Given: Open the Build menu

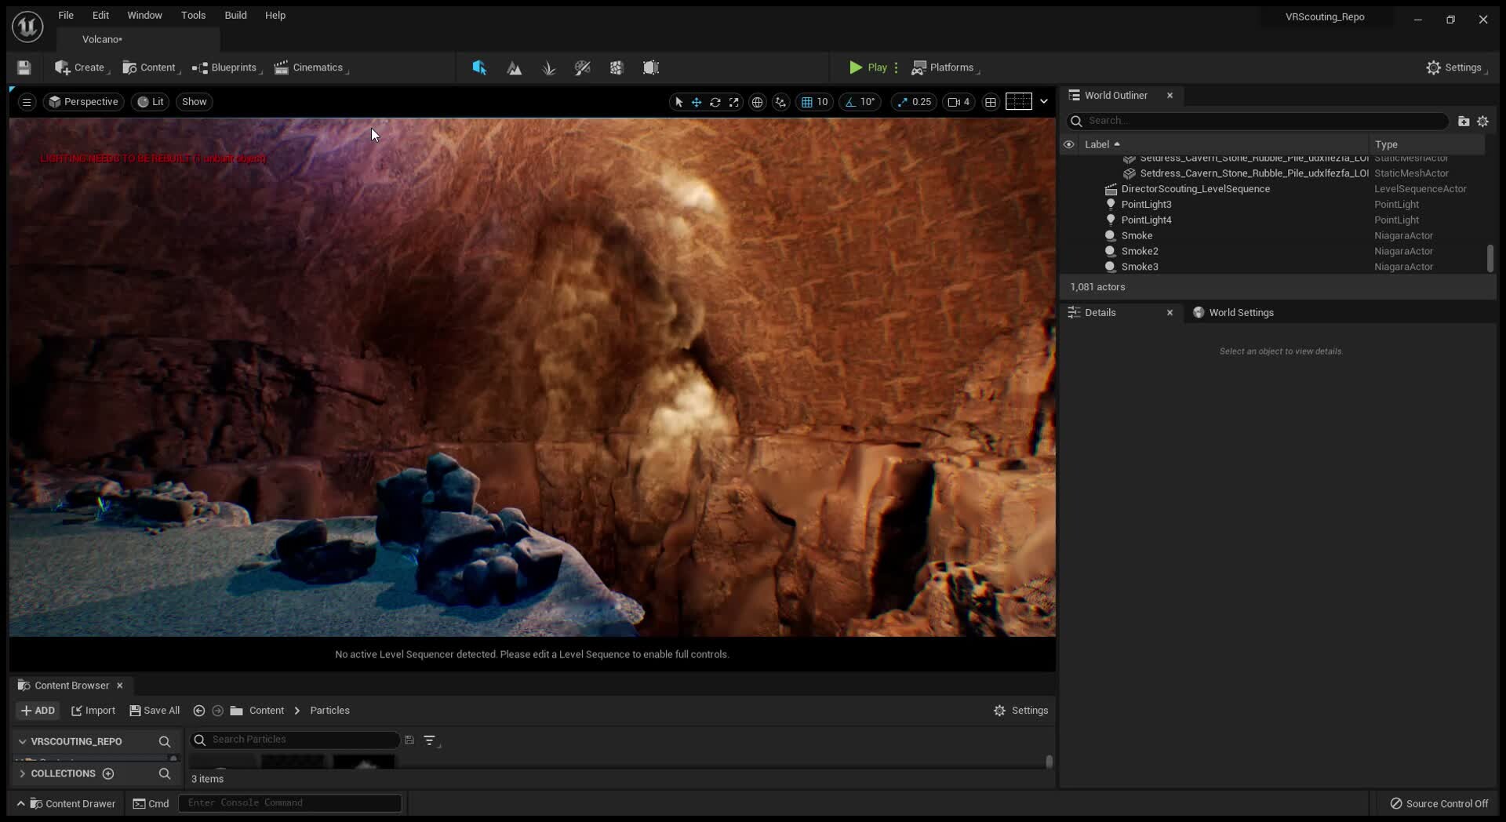Looking at the screenshot, I should click(235, 15).
